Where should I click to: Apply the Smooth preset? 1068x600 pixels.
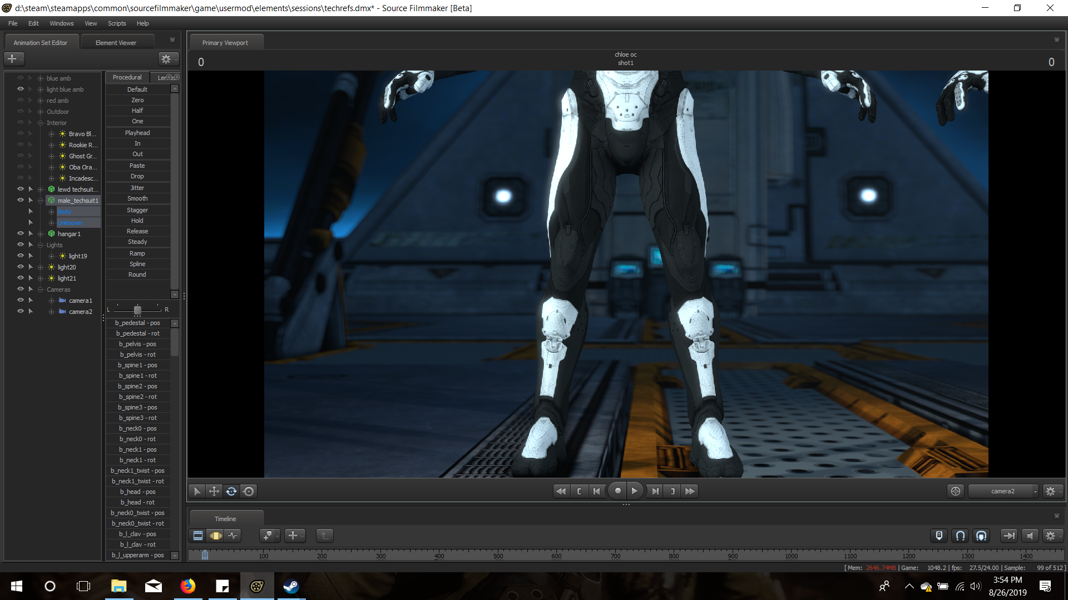[x=137, y=198]
